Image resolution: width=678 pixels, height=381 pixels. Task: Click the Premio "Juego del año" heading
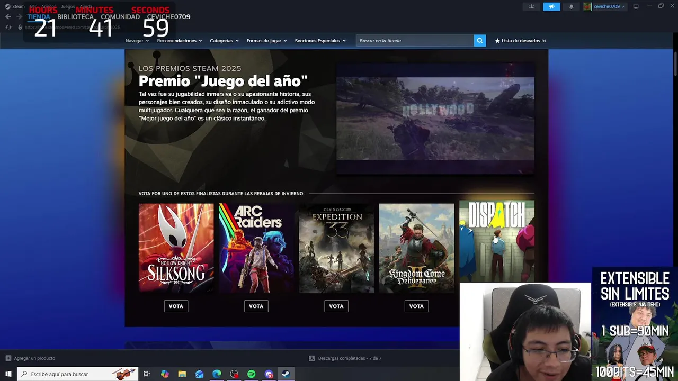tap(223, 81)
